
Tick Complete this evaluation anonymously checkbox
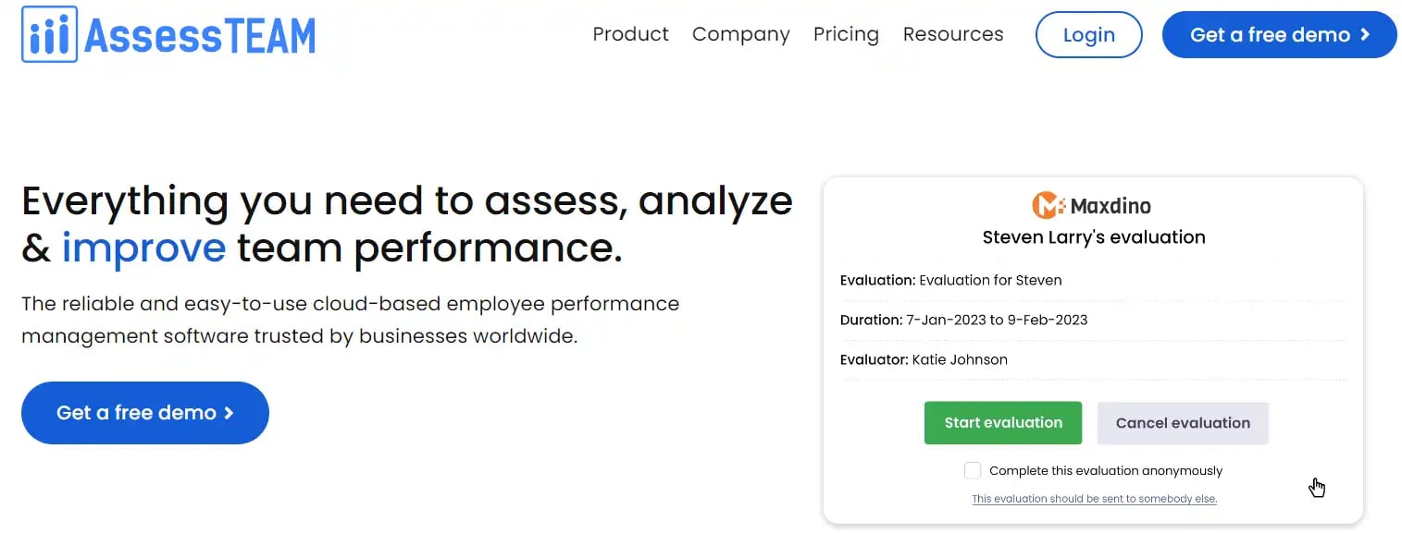tap(972, 470)
